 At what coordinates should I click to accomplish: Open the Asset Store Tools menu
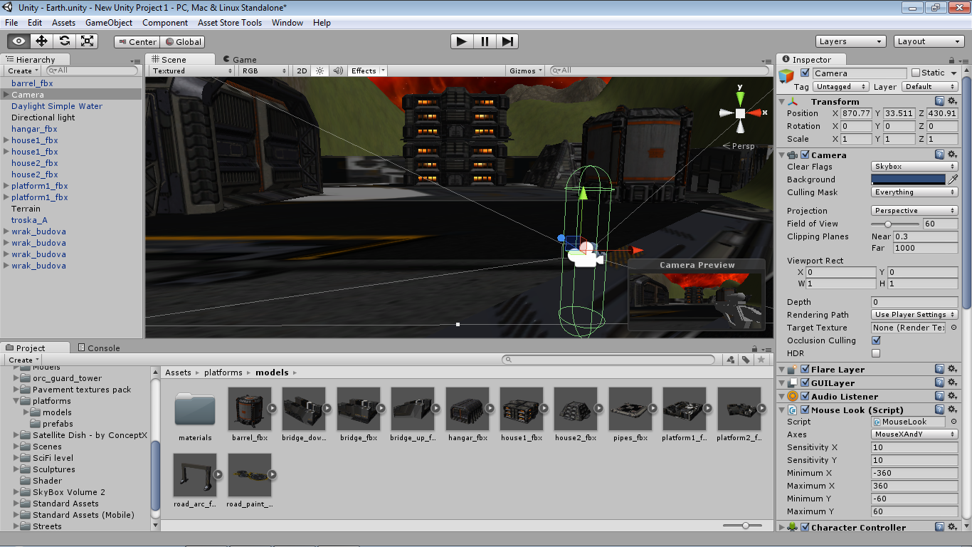230,23
